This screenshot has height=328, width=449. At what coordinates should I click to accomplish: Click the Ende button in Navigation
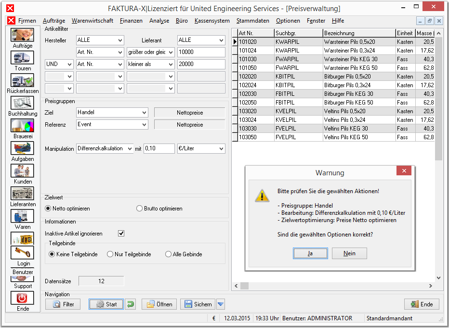[422, 304]
